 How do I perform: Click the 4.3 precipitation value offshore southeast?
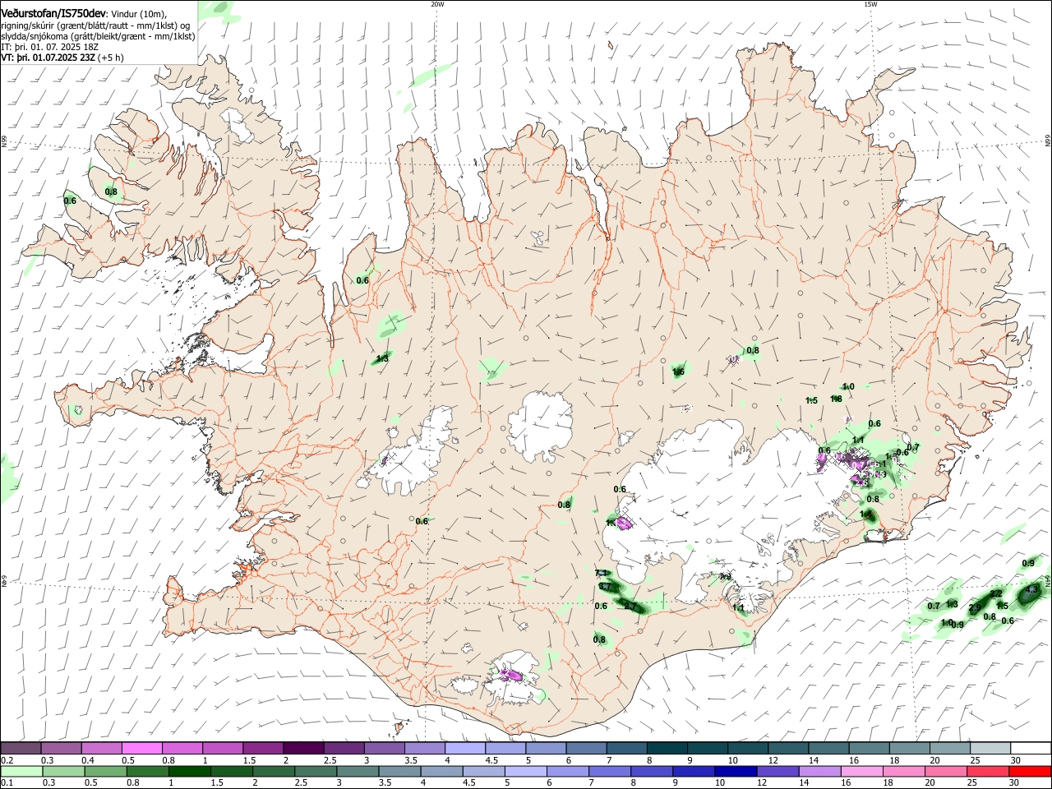[1030, 590]
